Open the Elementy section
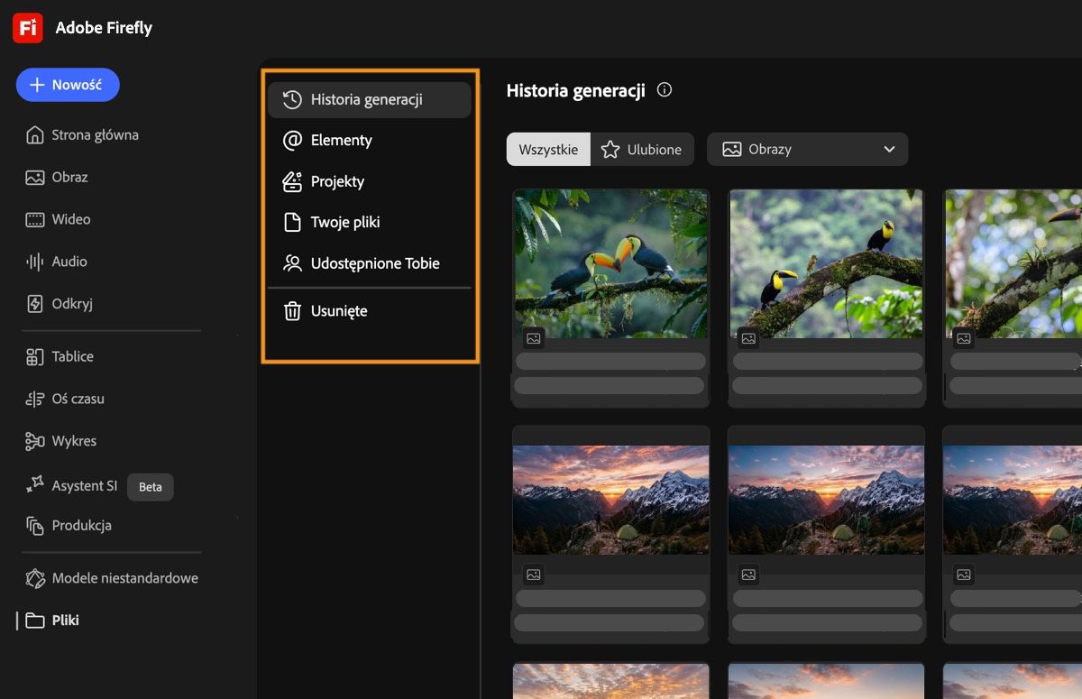 370,141
